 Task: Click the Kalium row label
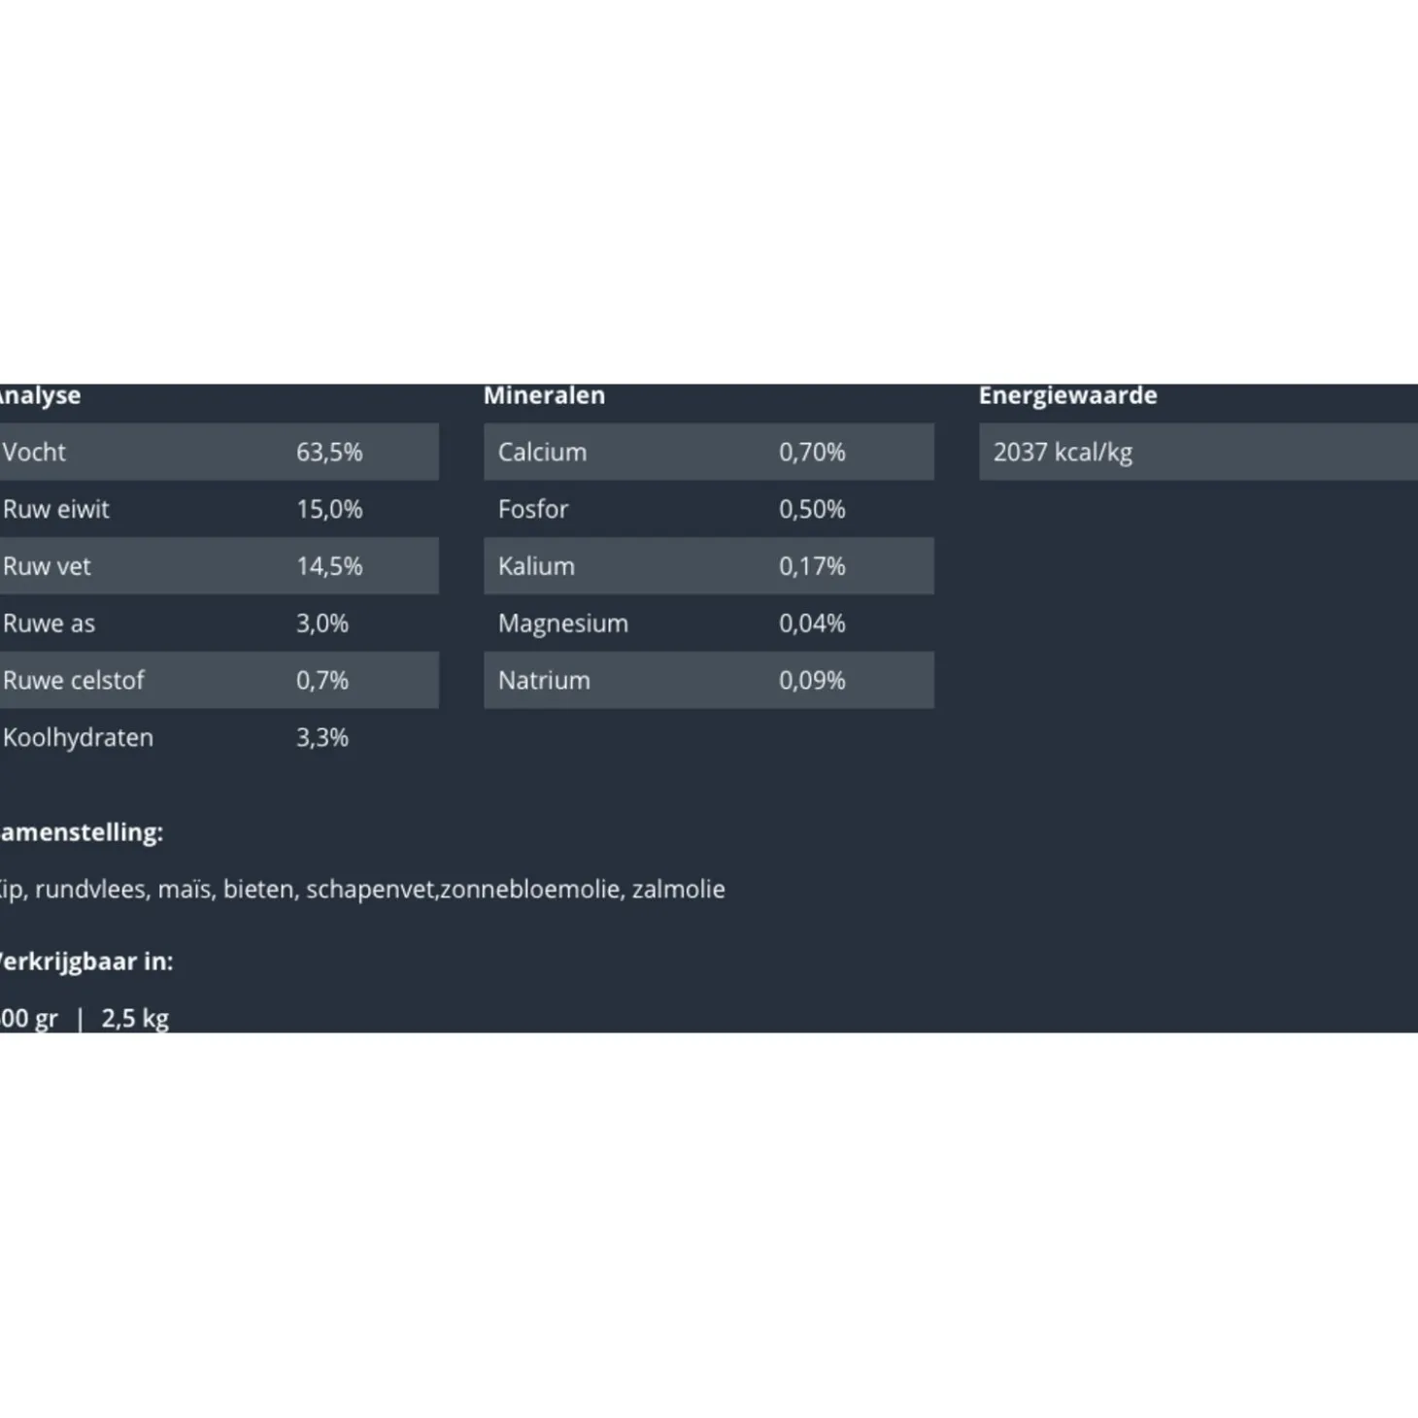536,566
